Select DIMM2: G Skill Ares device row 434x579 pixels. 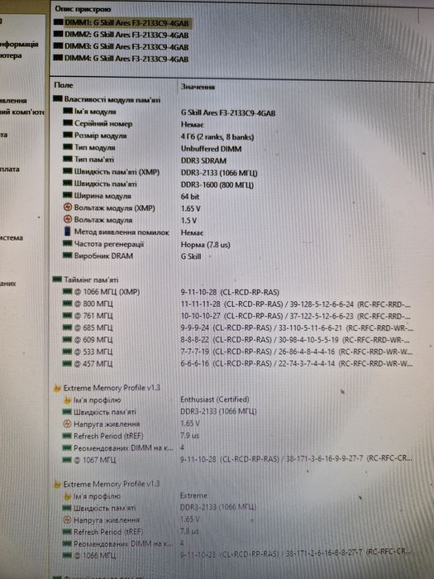click(x=122, y=35)
